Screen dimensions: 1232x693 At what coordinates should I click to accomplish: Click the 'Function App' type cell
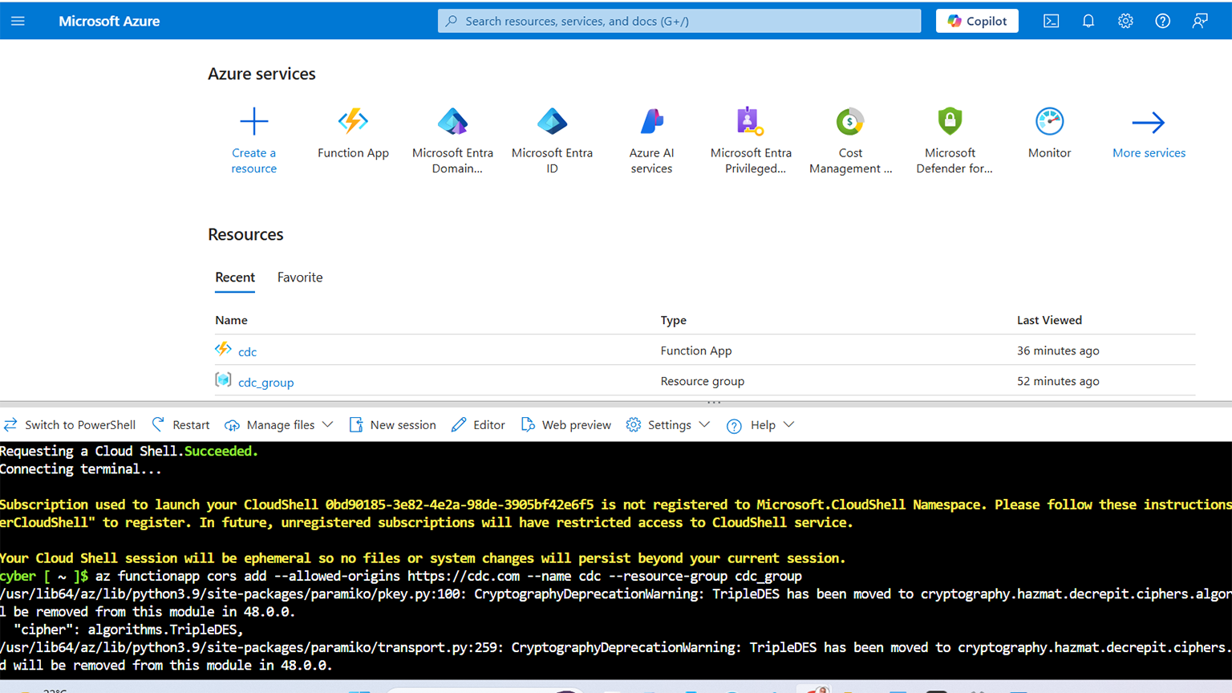[696, 351]
